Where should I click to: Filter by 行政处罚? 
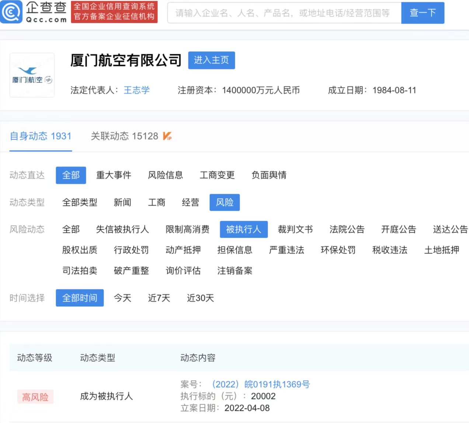pos(131,250)
